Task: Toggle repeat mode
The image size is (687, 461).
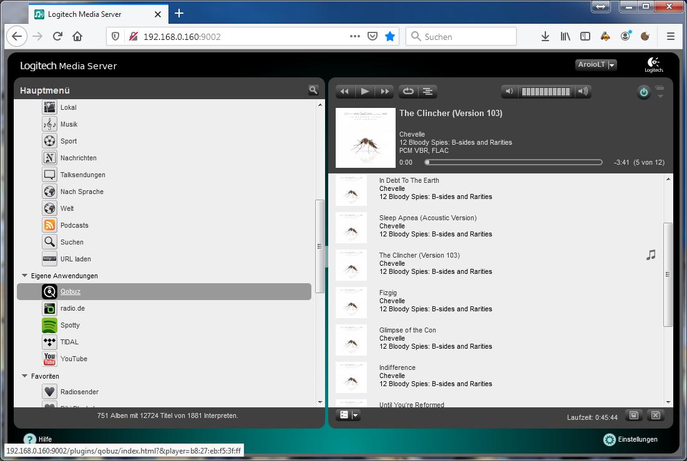Action: click(408, 91)
